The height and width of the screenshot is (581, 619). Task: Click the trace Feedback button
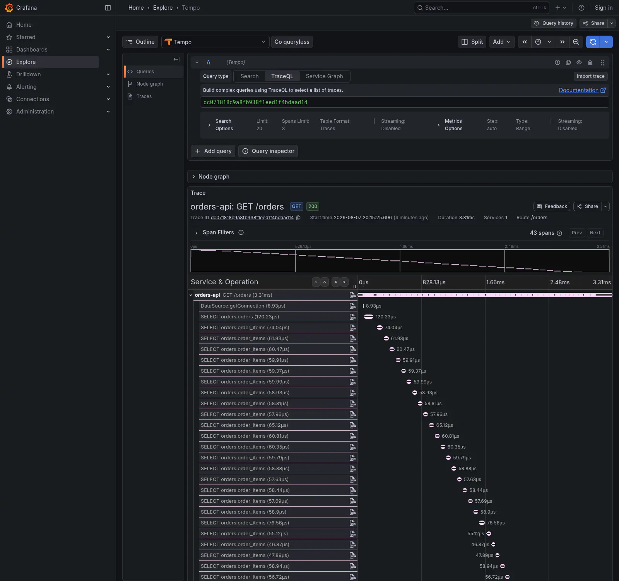(552, 206)
